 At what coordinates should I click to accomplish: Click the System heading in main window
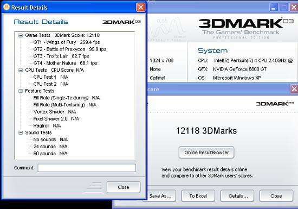pos(213,50)
